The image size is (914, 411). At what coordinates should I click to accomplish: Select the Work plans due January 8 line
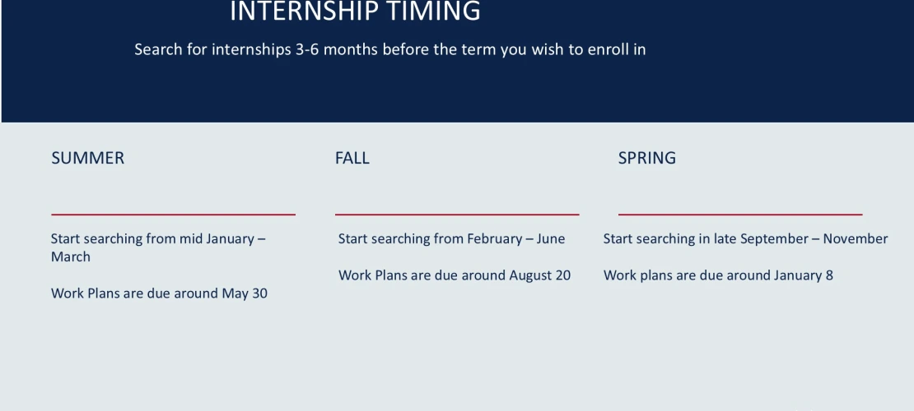[718, 275]
